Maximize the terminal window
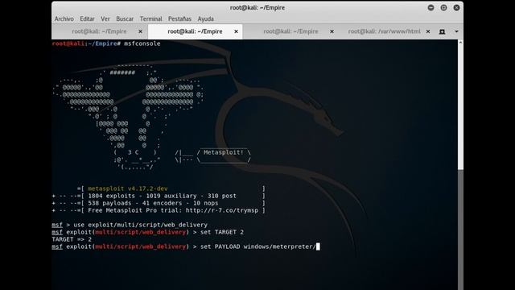The image size is (515, 290). [443, 7]
